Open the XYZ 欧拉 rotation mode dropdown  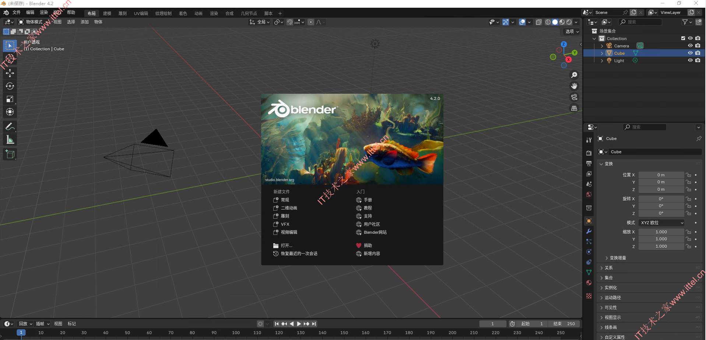(661, 222)
